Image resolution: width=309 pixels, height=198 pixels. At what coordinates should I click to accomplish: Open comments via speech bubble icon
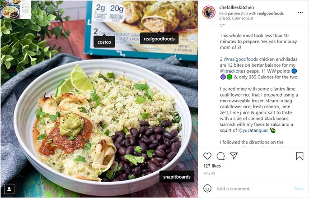click(x=220, y=156)
